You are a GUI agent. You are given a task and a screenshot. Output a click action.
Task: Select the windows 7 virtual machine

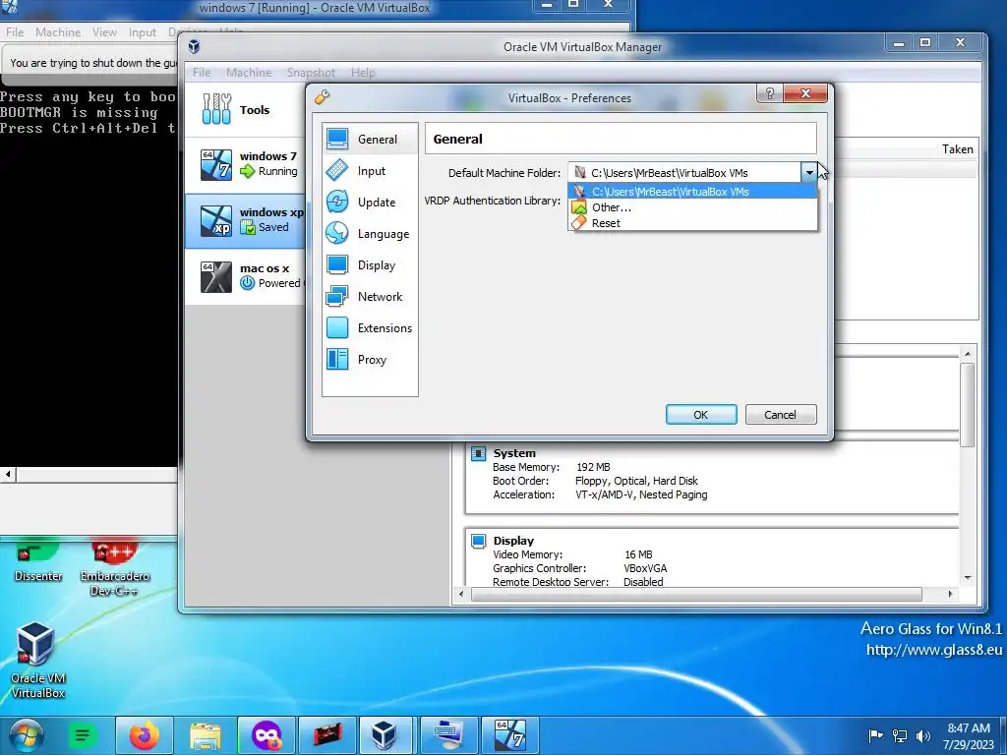(247, 164)
